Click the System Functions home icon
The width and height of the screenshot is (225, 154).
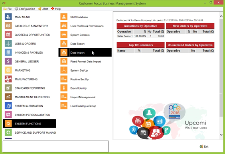(x=8, y=123)
